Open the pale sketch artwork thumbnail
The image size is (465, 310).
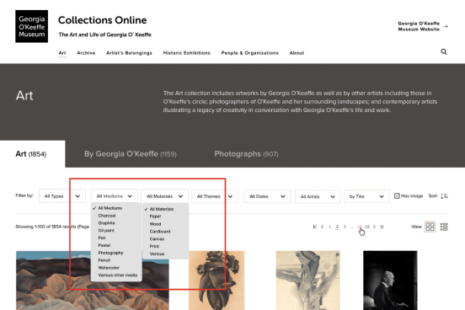point(307,281)
